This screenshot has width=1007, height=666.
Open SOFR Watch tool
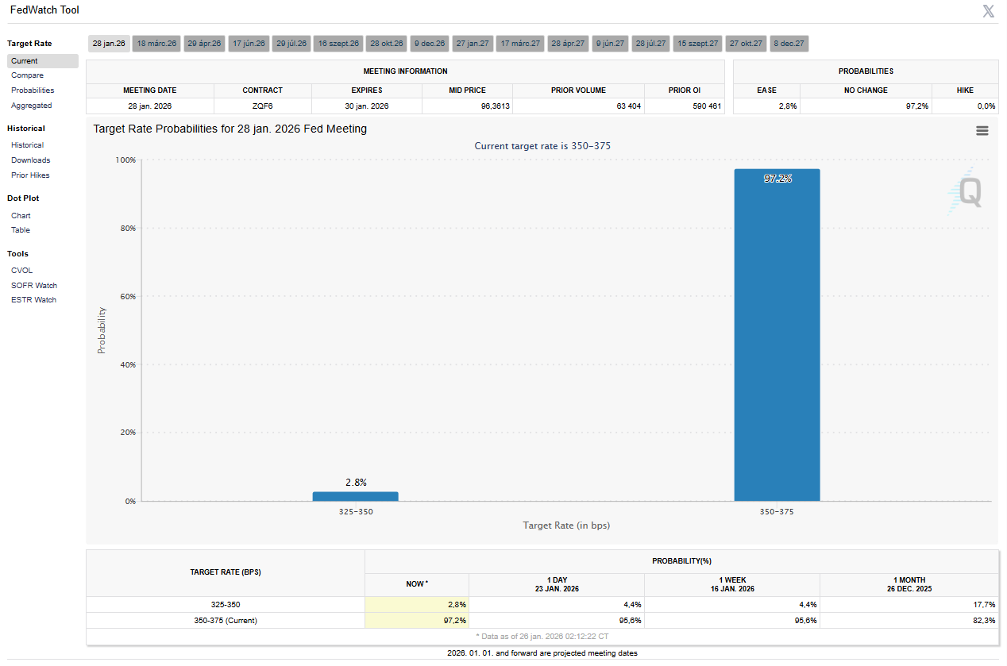34,286
